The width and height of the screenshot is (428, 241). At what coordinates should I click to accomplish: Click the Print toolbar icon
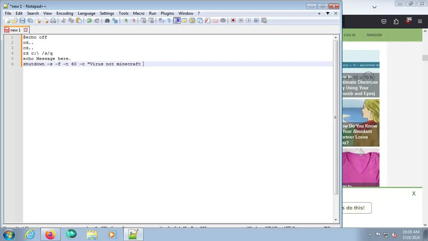pos(53,20)
